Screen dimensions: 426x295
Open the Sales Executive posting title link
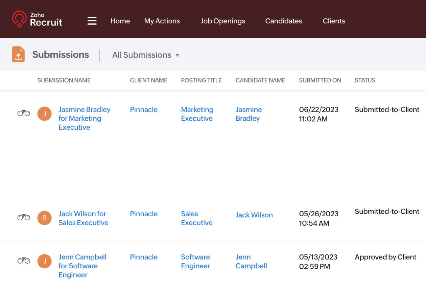point(196,218)
